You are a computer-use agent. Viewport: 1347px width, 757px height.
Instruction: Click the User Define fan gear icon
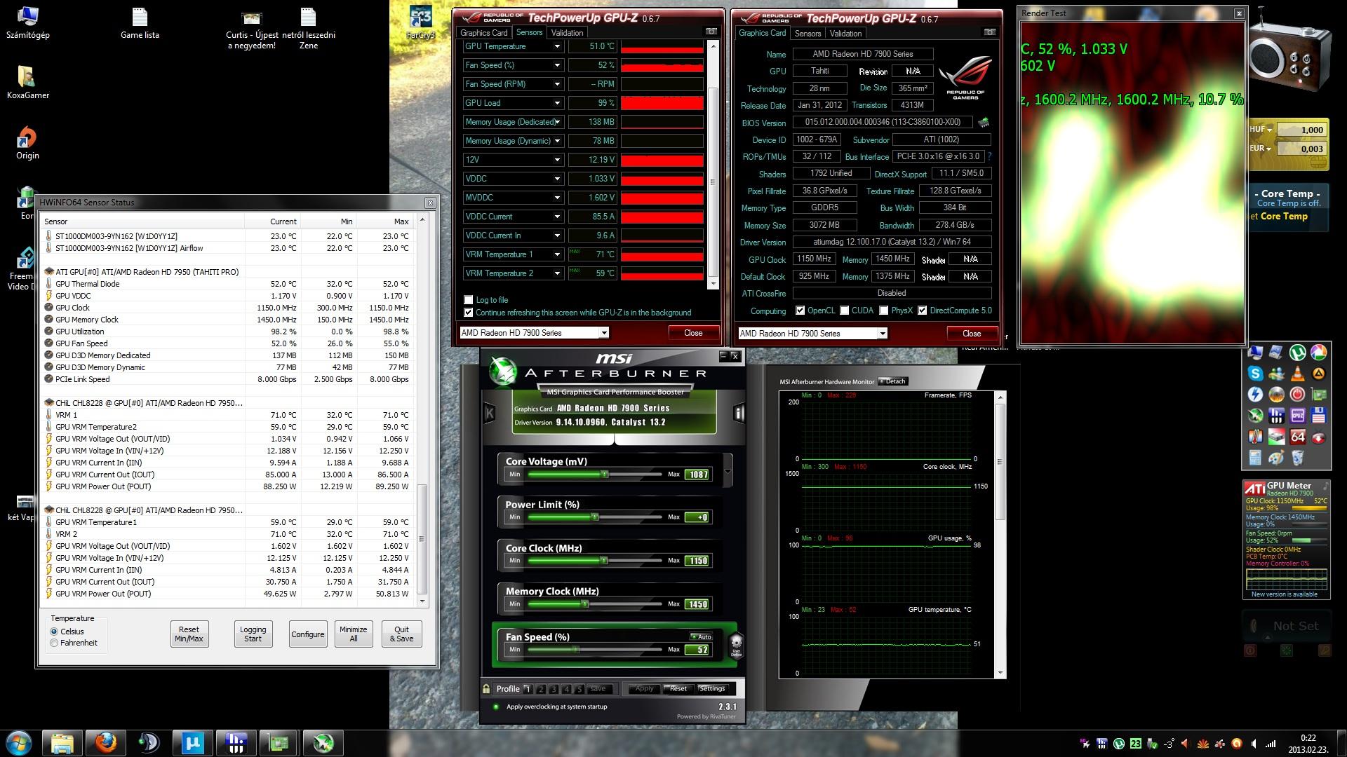coord(736,644)
